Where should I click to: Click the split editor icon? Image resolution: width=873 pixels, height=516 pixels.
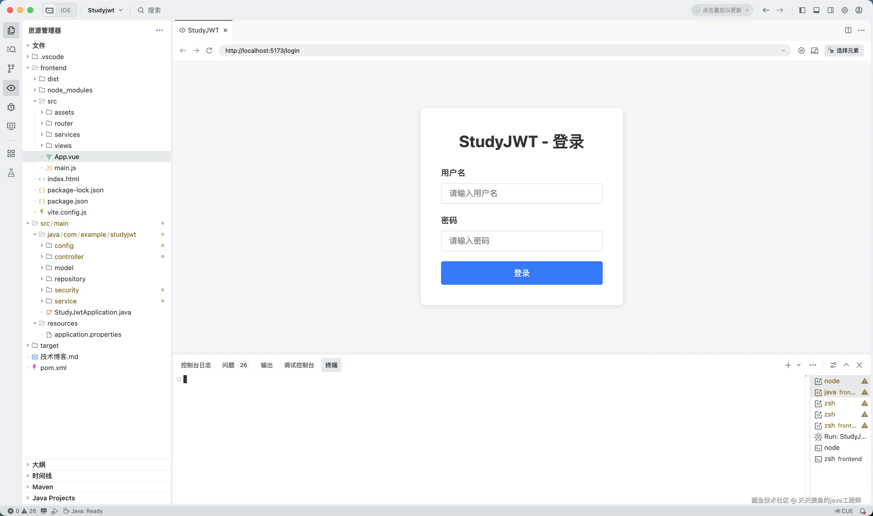pos(848,30)
